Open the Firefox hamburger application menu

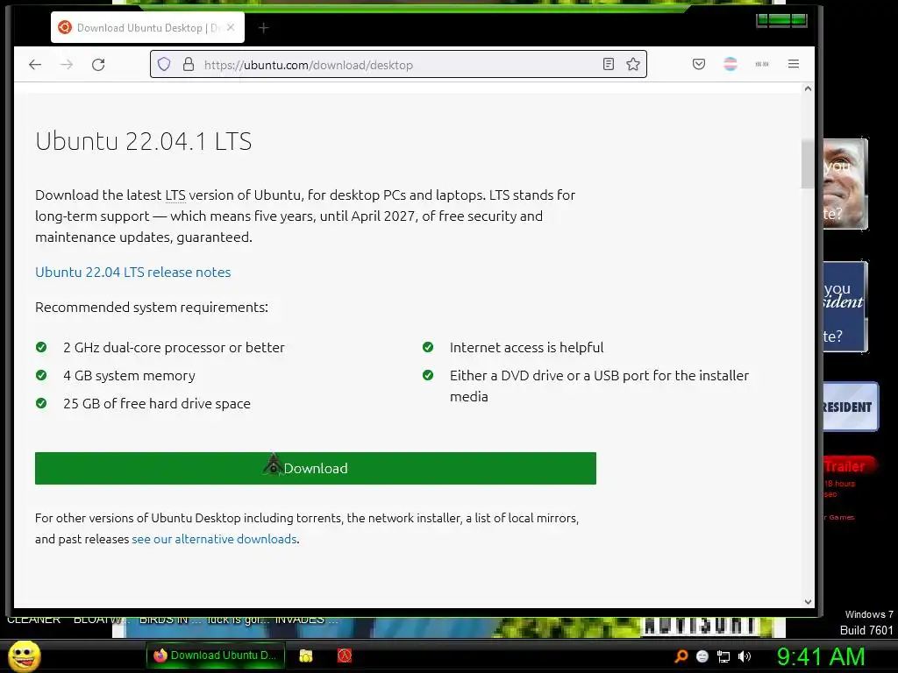pyautogui.click(x=793, y=64)
